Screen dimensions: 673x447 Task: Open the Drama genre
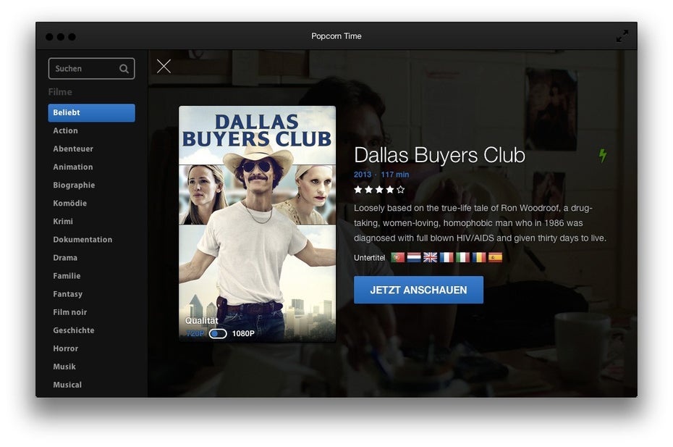[65, 258]
